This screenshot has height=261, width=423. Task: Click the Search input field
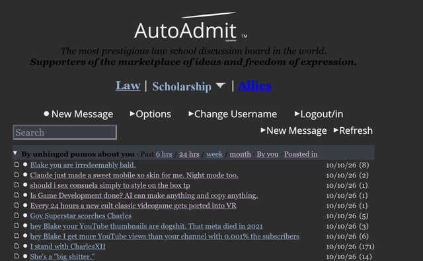65,132
